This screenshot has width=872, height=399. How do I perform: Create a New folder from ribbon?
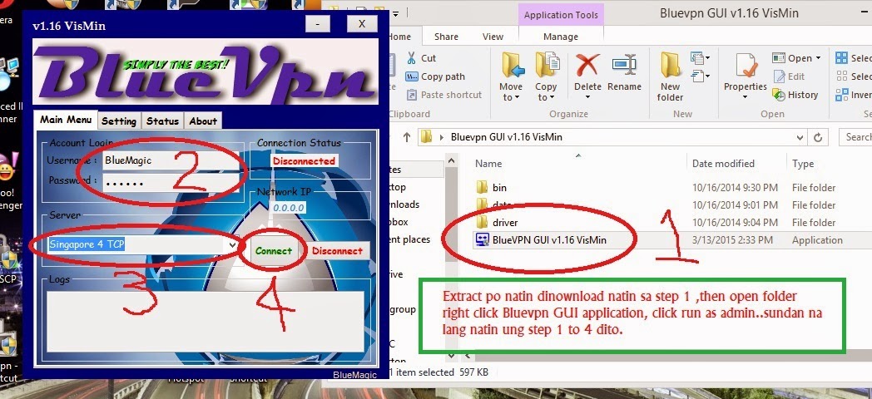(670, 76)
